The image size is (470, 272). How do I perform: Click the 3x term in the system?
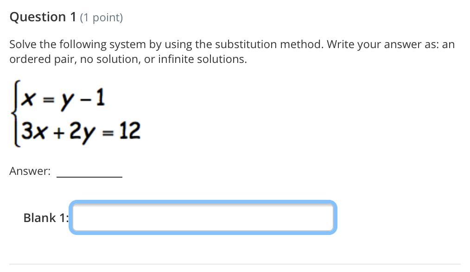point(33,131)
